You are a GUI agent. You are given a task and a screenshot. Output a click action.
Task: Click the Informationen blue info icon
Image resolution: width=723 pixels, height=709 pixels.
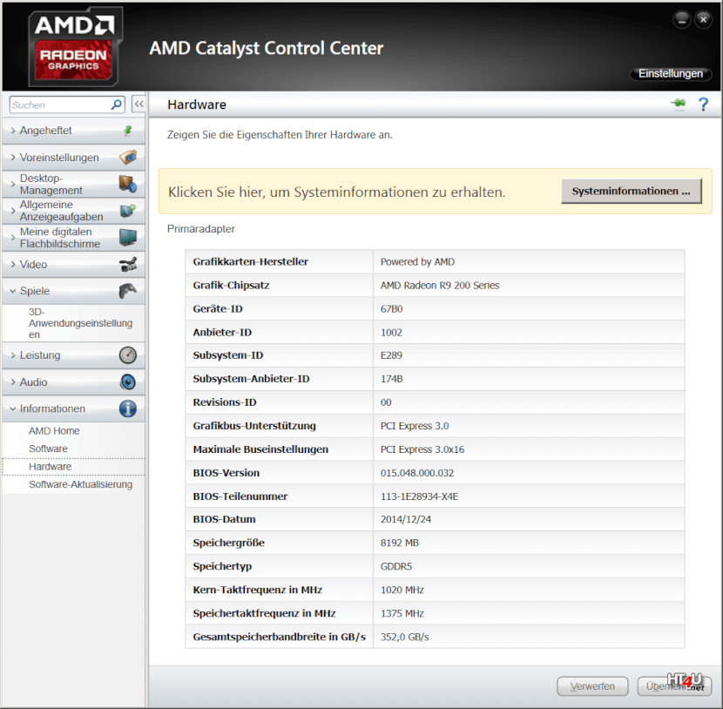click(x=128, y=409)
